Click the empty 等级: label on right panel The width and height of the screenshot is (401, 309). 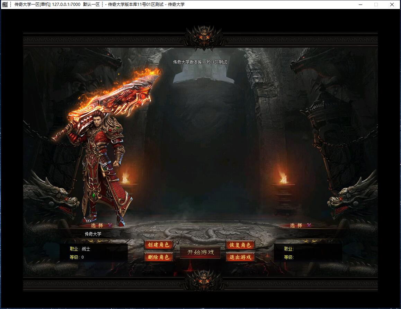(289, 257)
